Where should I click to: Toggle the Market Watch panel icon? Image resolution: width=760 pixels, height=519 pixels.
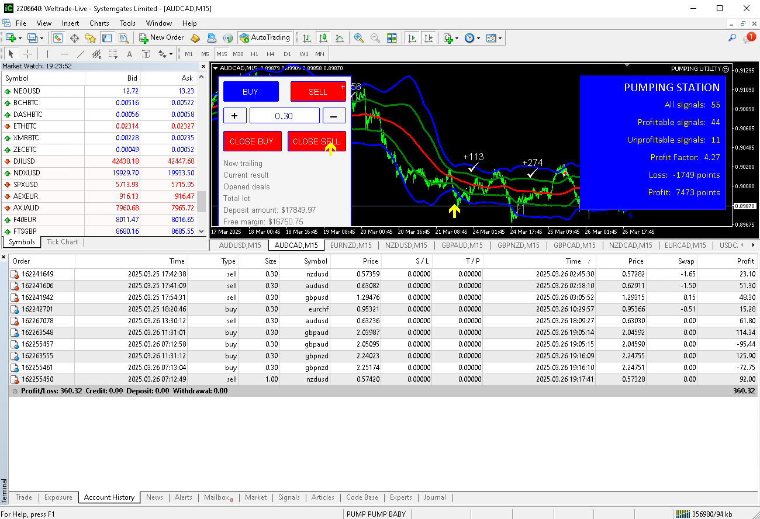coord(58,38)
